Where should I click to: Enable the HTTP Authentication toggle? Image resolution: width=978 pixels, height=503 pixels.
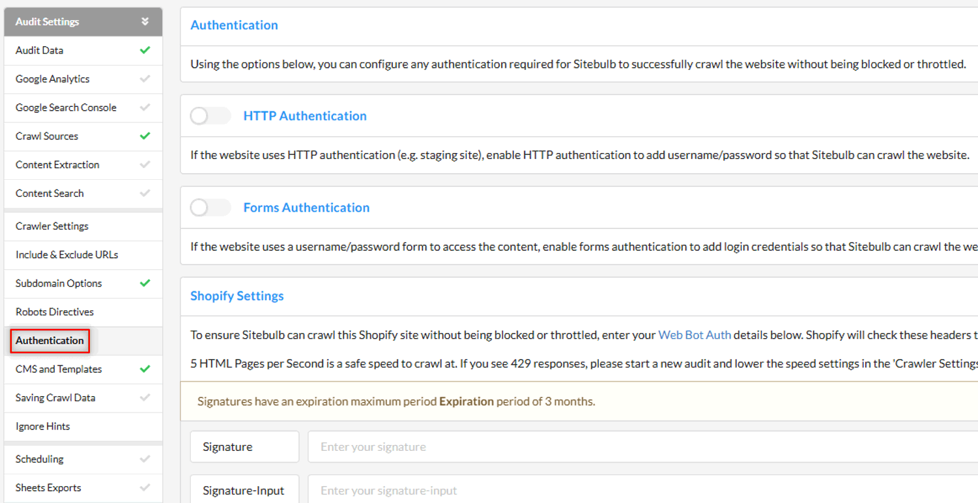click(210, 115)
